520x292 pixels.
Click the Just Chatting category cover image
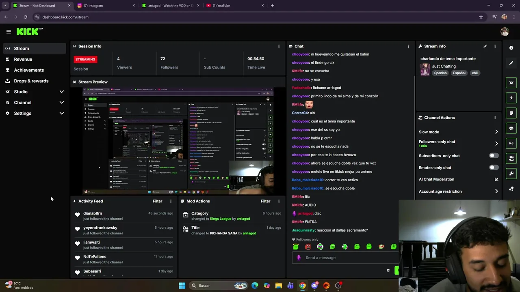click(425, 69)
